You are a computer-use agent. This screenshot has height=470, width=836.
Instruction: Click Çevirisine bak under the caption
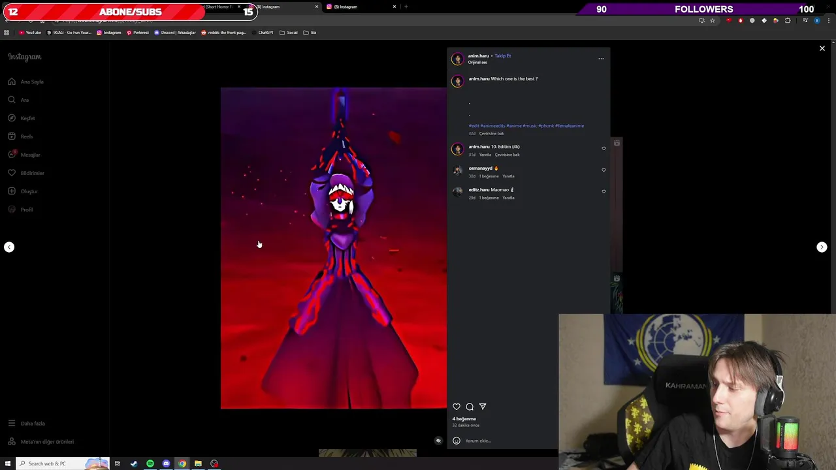point(491,134)
